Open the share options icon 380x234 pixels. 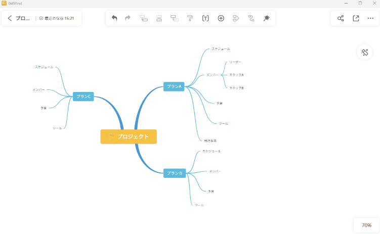coord(341,18)
